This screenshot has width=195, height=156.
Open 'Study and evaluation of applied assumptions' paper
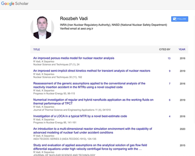pos(90,147)
